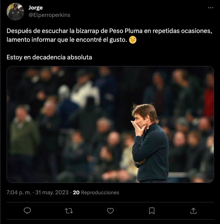Click the display name Jorge

[35, 8]
